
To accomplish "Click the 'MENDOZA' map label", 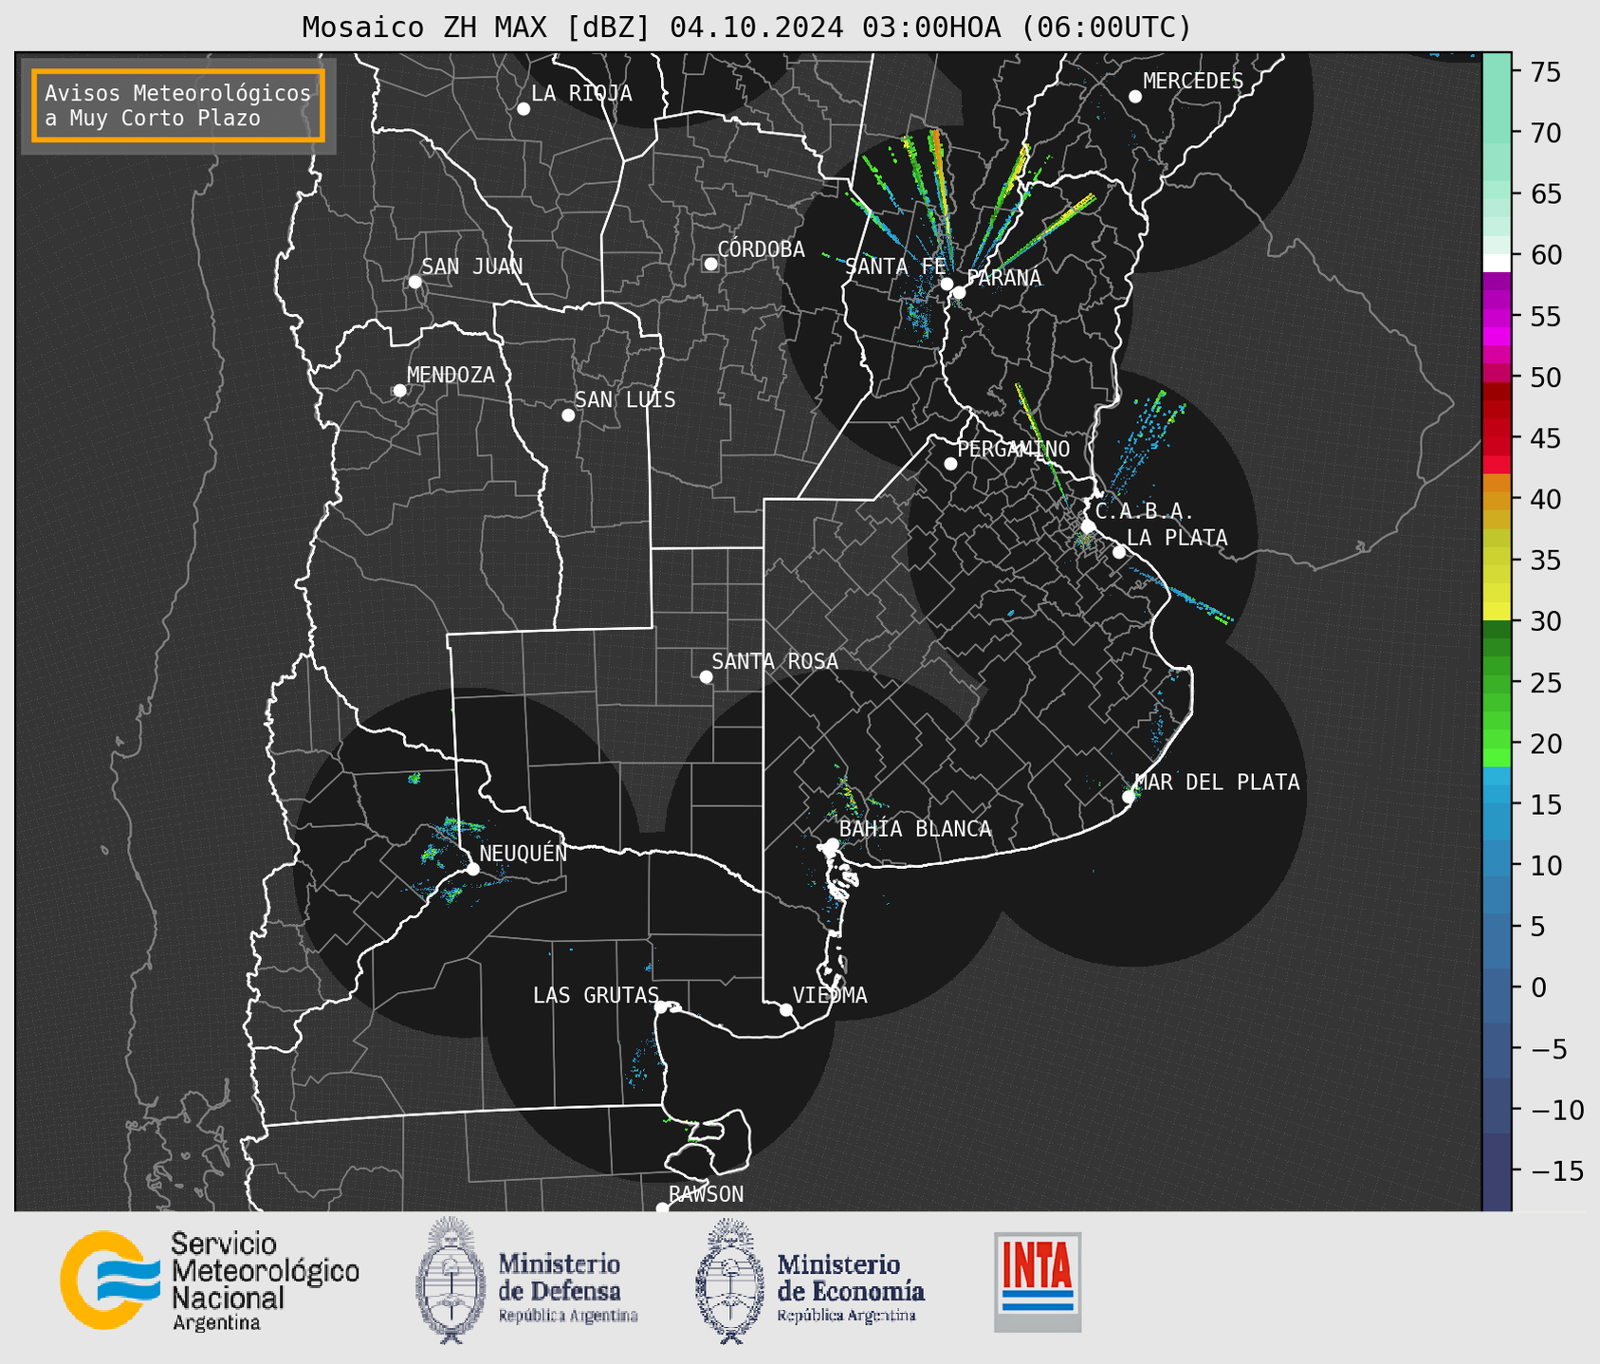I will tap(451, 376).
